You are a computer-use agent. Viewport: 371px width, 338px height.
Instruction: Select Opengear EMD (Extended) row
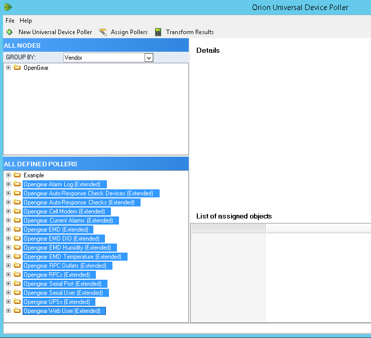point(58,230)
